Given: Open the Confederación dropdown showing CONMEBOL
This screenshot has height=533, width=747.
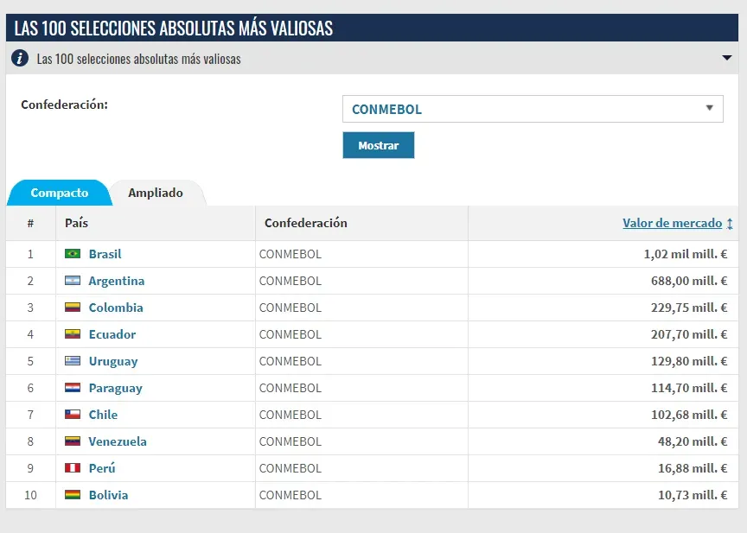Looking at the screenshot, I should pos(530,108).
